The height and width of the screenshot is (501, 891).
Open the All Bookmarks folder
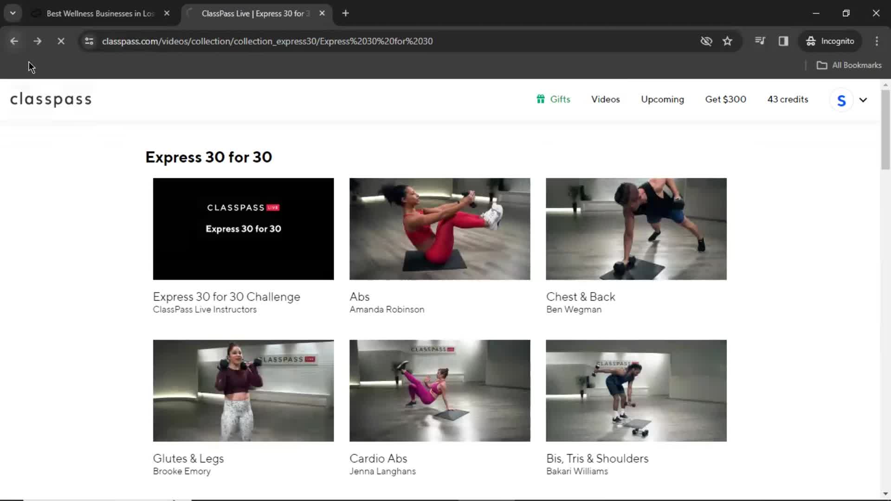coord(849,65)
